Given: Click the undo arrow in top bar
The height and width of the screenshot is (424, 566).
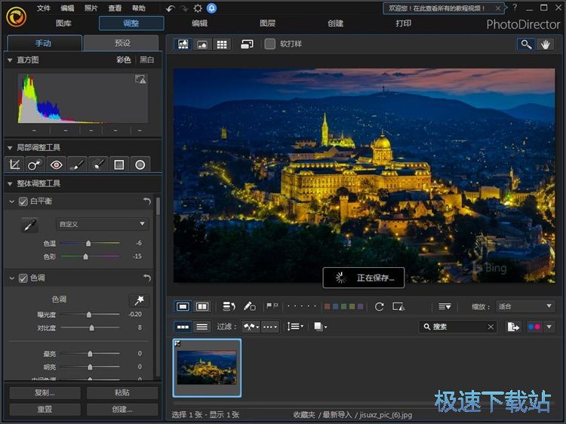Looking at the screenshot, I should pos(171,8).
